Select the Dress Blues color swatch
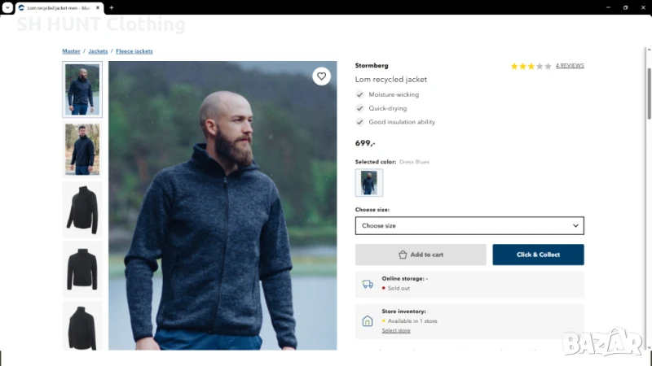 click(x=369, y=183)
